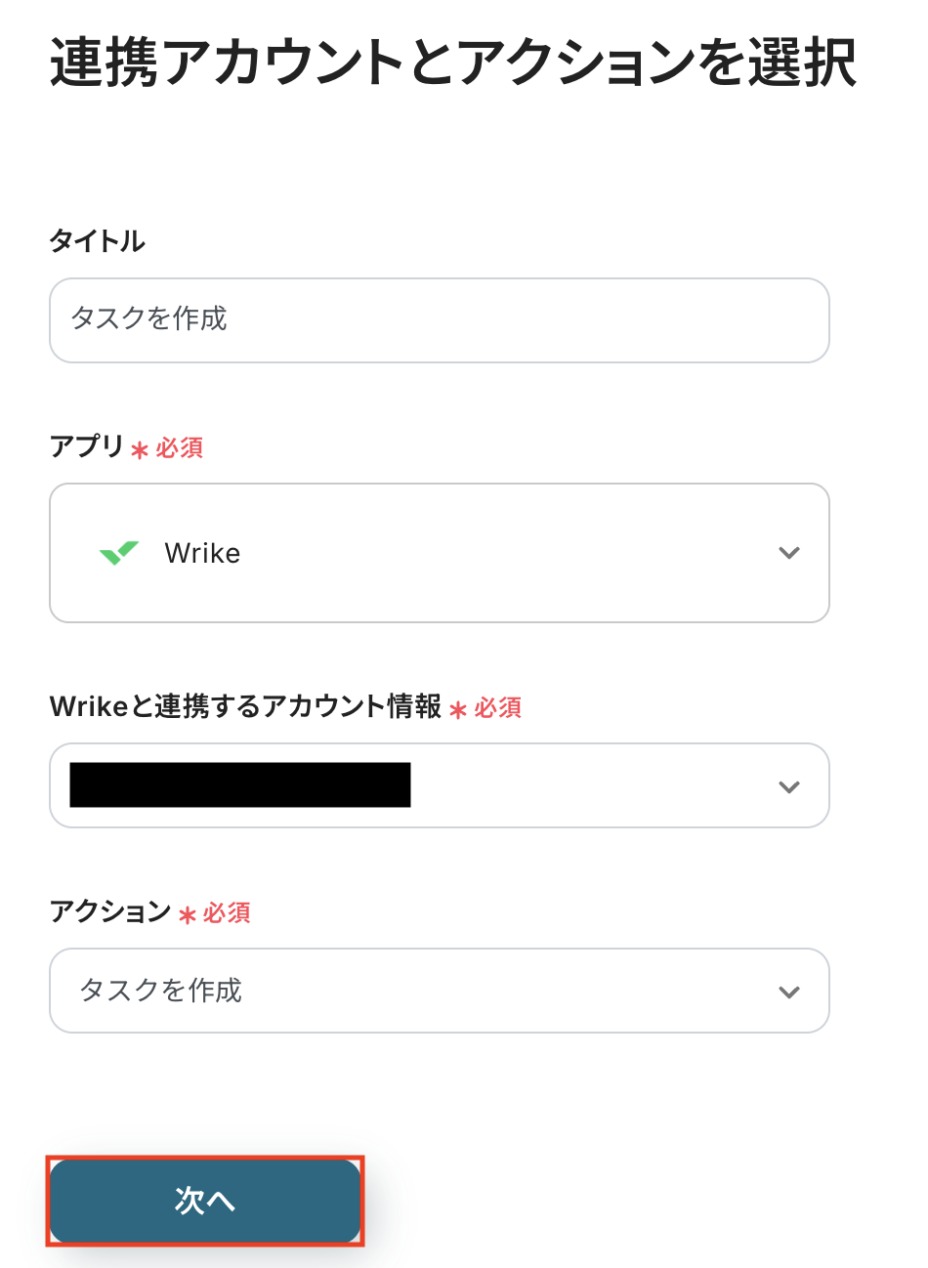Screen dimensions: 928x1268
Task: Select the blacked-out account name
Action: coord(240,784)
